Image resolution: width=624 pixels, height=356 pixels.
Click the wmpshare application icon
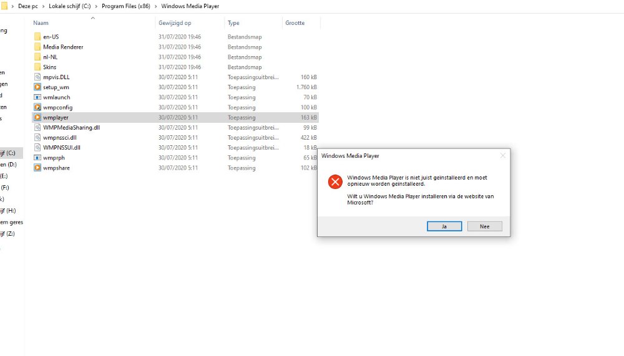(x=37, y=168)
